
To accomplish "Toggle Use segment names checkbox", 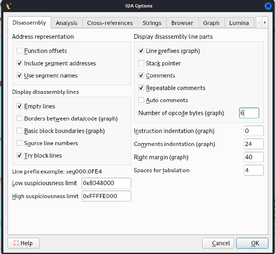I will (x=20, y=75).
